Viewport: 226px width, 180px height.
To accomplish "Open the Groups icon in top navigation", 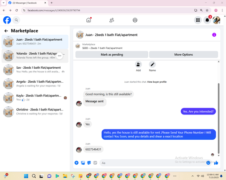I will [x=135, y=20].
